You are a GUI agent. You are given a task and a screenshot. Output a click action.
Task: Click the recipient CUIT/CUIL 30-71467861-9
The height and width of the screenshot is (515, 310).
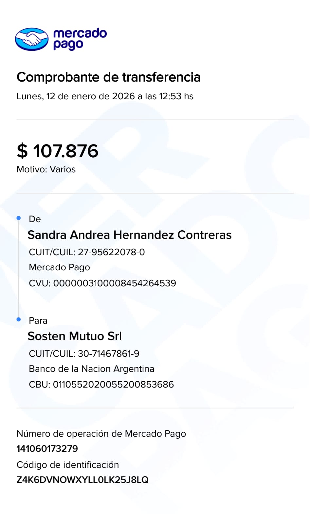click(x=84, y=353)
